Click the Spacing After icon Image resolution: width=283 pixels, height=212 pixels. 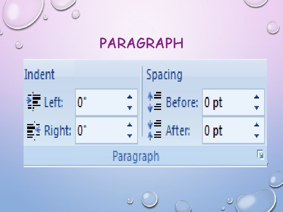coord(155,130)
